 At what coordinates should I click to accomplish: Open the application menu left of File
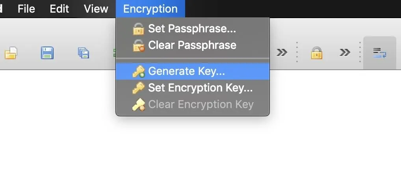[1, 9]
